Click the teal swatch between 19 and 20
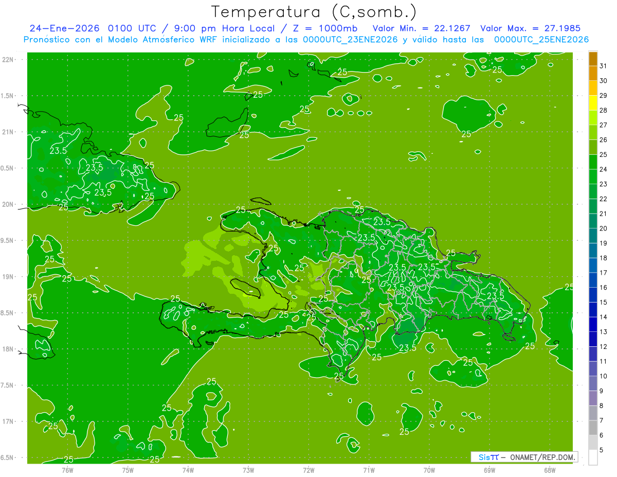617x477 pixels. click(593, 236)
